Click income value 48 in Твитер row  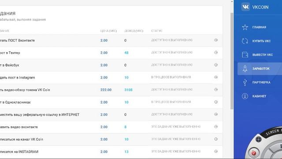(x=126, y=53)
